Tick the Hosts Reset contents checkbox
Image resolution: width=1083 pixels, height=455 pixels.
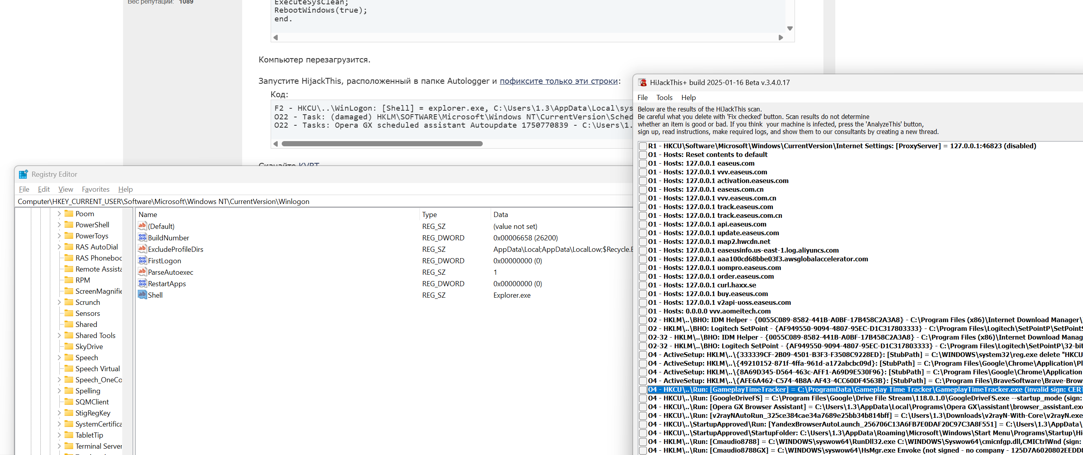tap(643, 155)
